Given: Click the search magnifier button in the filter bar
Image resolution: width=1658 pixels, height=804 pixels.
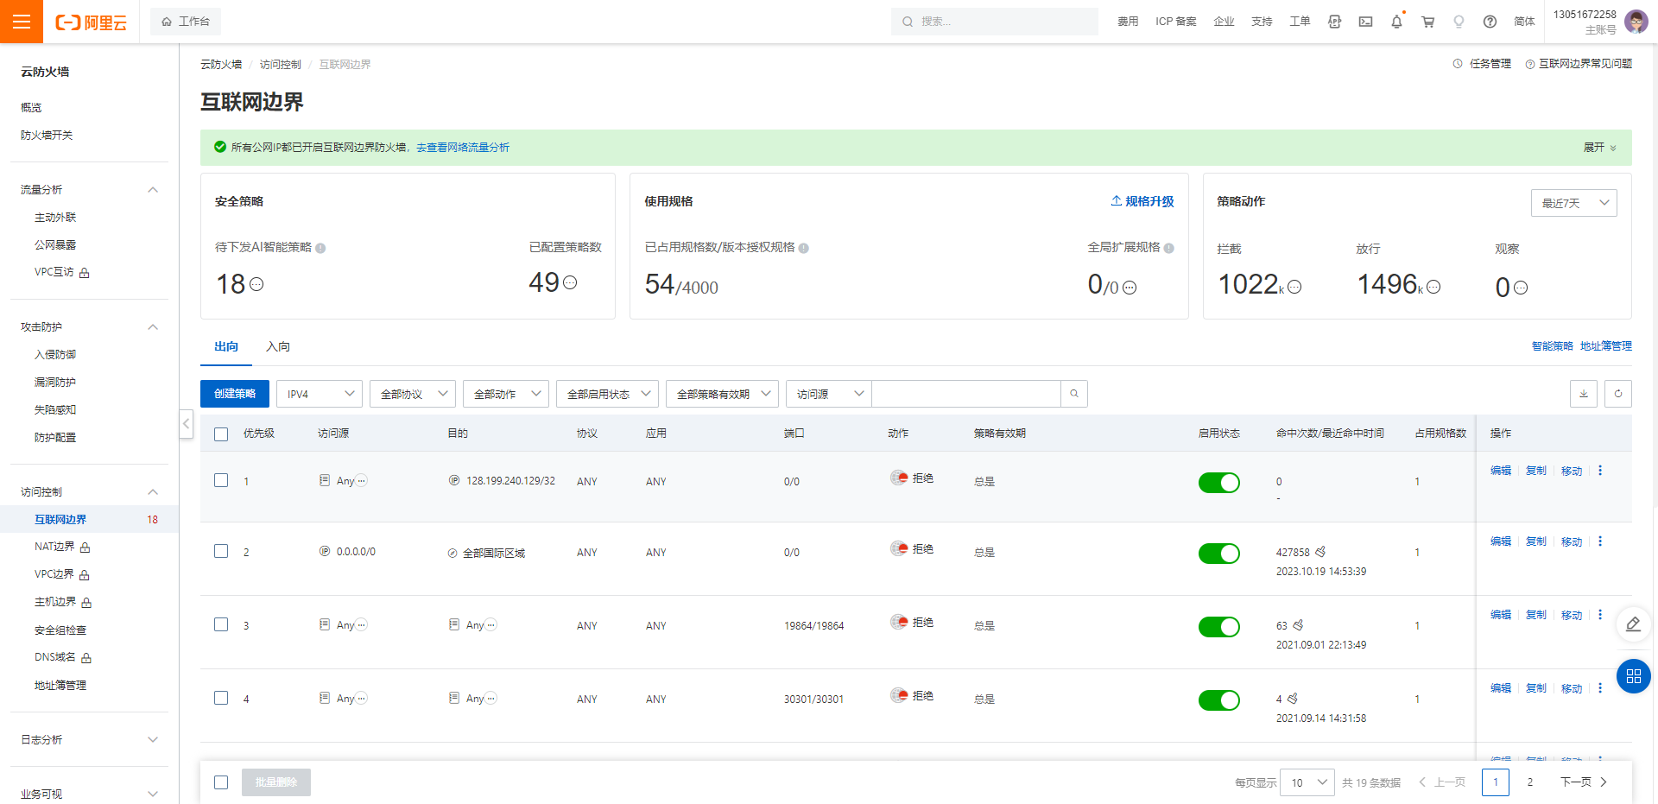Looking at the screenshot, I should click(x=1074, y=394).
